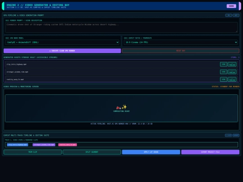Image resolution: width=243 pixels, height=182 pixels.
Task: Select pink reality_warp_fx.mp4 timeline clip
Action: click(x=67, y=145)
